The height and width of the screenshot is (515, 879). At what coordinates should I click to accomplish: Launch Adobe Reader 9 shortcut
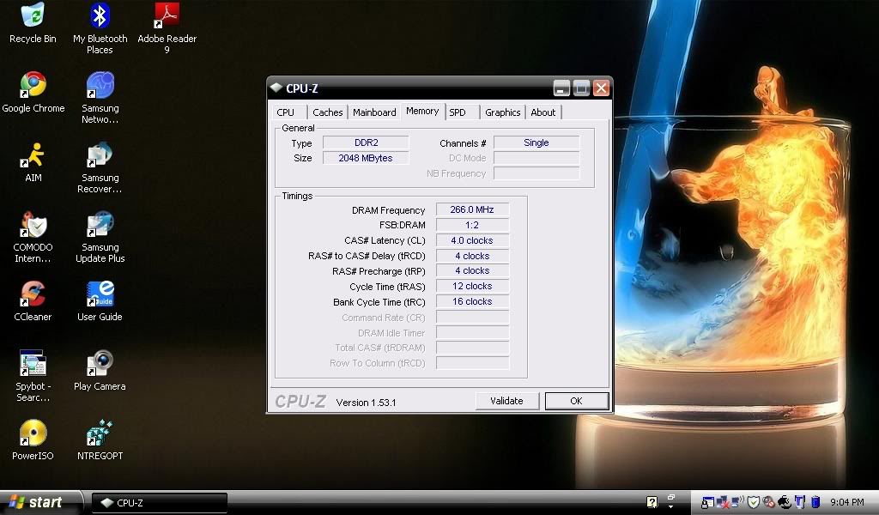point(167,17)
